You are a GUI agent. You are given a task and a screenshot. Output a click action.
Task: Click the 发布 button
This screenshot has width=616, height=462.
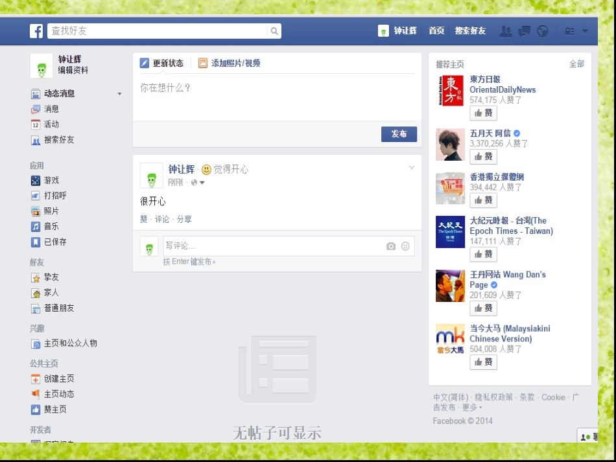pos(399,134)
